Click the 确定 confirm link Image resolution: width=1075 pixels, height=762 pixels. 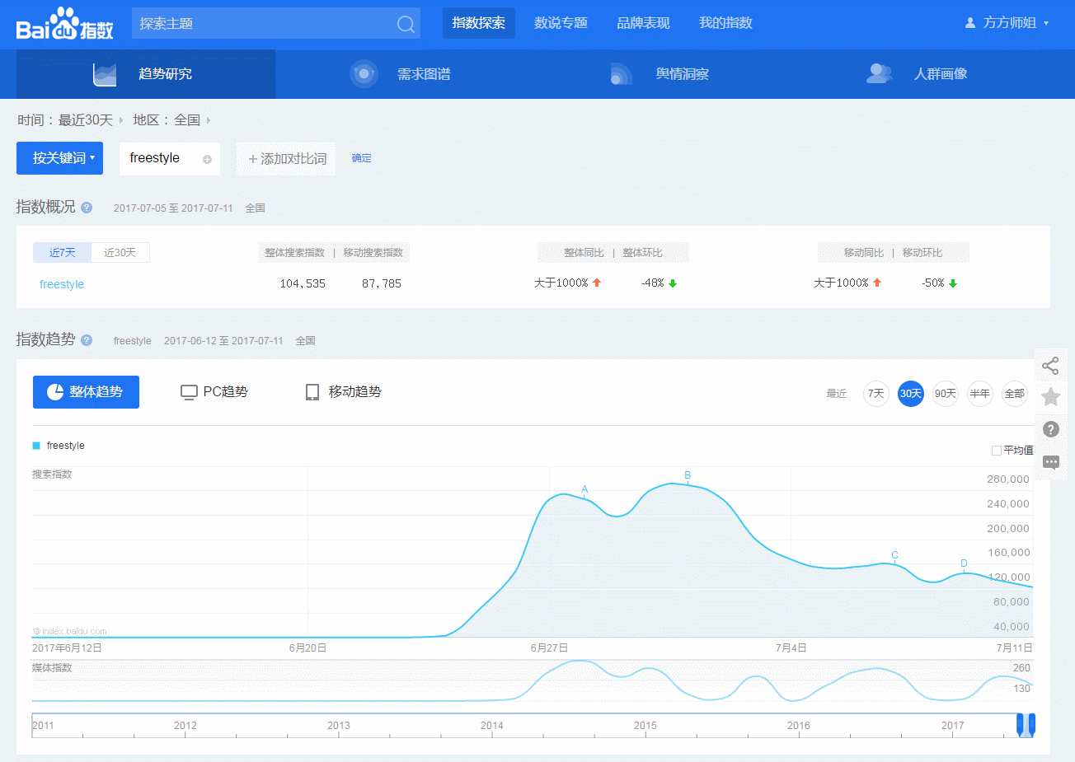(x=361, y=158)
